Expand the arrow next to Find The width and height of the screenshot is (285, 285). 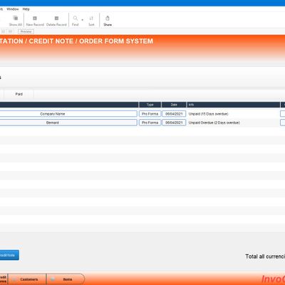(x=83, y=20)
